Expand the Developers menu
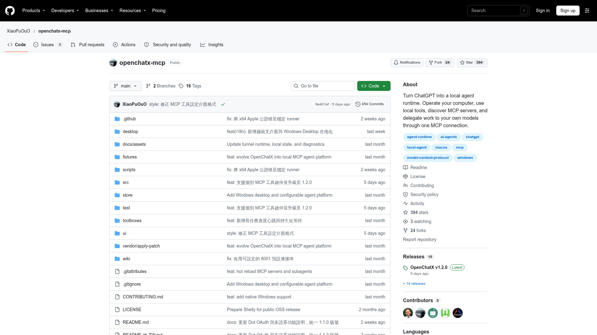This screenshot has width=597, height=335. pyautogui.click(x=65, y=11)
